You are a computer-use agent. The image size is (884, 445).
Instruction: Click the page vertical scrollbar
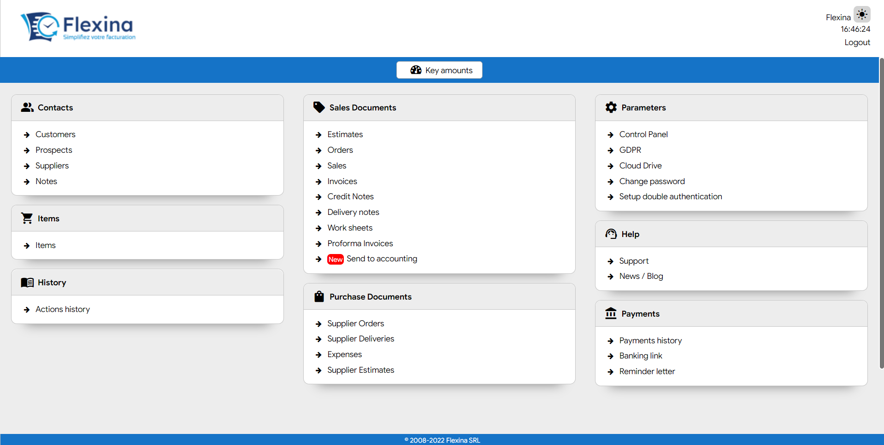[x=881, y=213]
